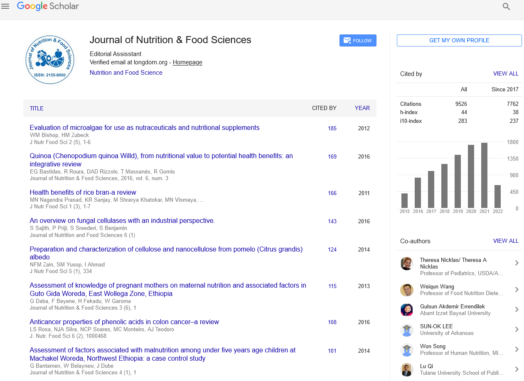Expand the Won Song co-author arrow
Screen dimensions: 524x381
pos(517,349)
